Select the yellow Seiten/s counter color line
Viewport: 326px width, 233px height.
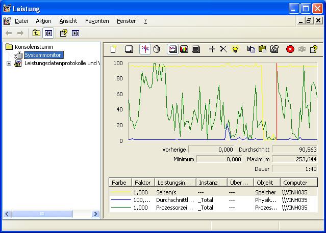tap(120, 193)
